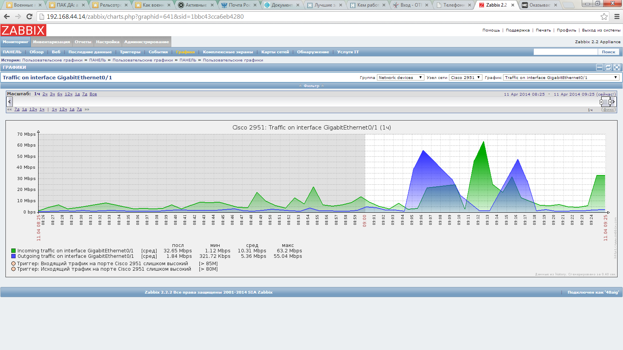Open the Администрирование main menu tab
Viewport: 623px width, 350px height.
147,42
